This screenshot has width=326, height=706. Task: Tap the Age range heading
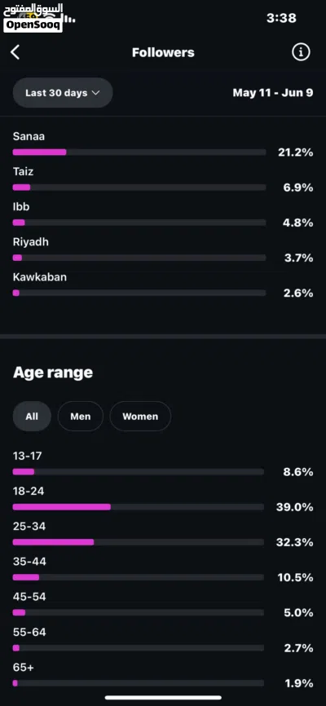(53, 373)
